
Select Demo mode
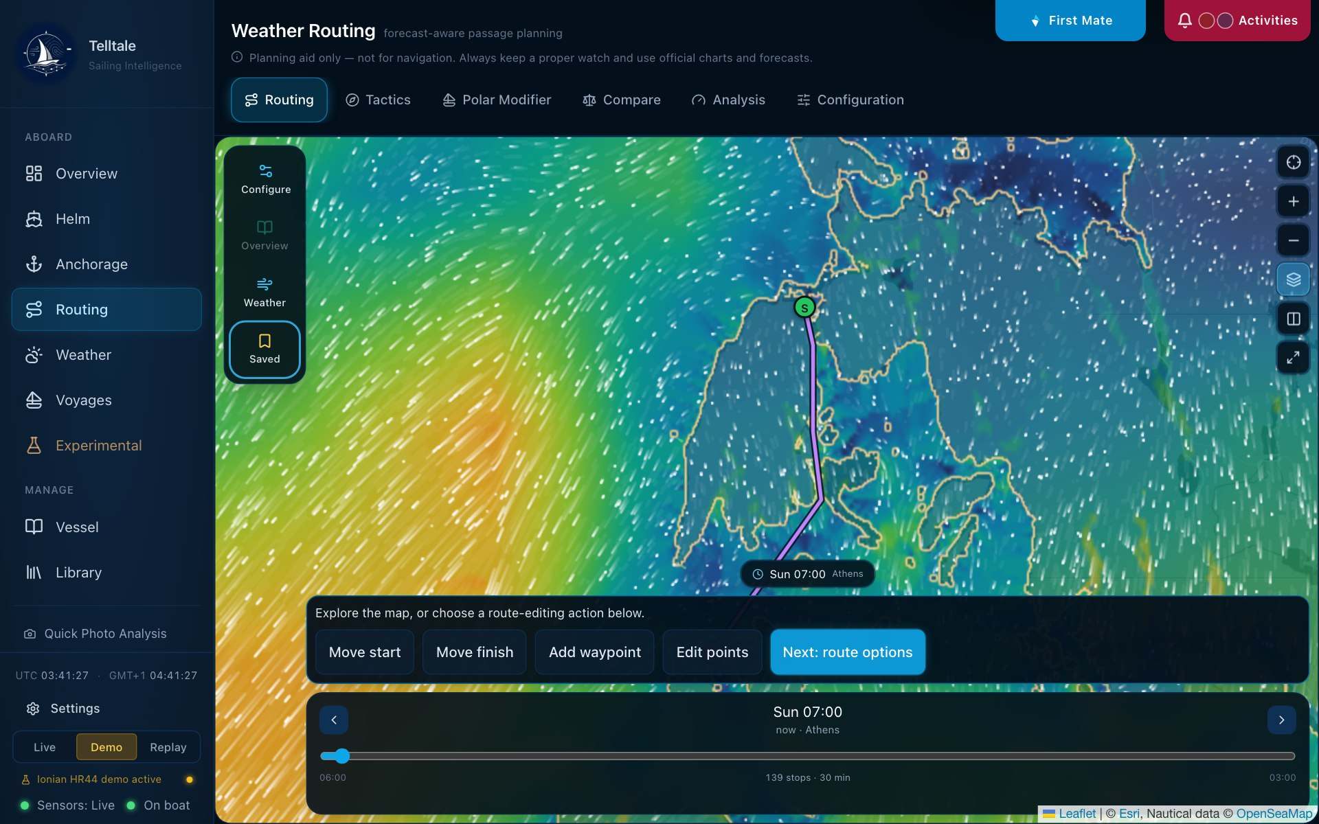(x=106, y=747)
